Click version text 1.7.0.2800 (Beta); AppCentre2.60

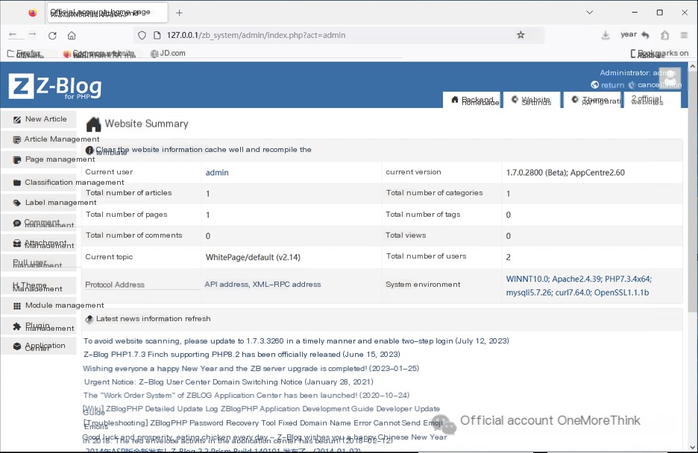tap(565, 173)
